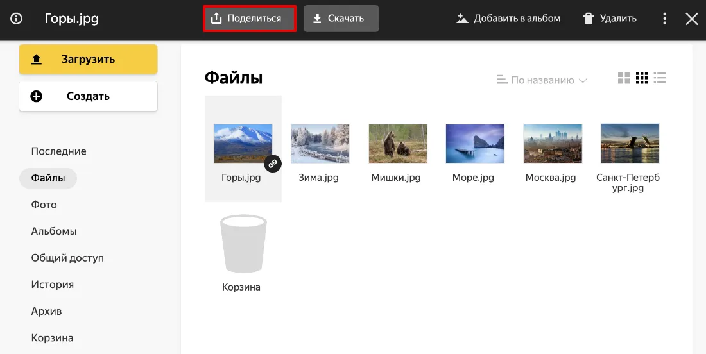Switch to small grid view
Viewport: 706px width, 354px height.
coord(642,78)
